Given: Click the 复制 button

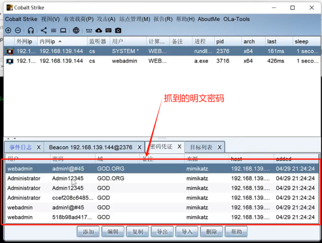Looking at the screenshot, I should [x=137, y=231].
